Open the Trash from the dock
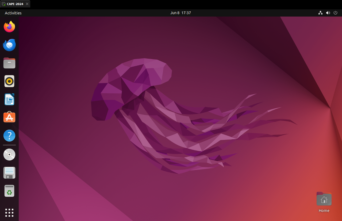The width and height of the screenshot is (342, 221). coord(9,191)
